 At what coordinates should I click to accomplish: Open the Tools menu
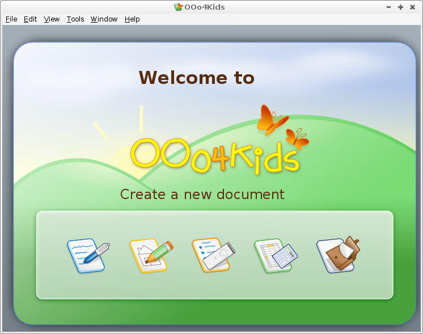[x=75, y=19]
